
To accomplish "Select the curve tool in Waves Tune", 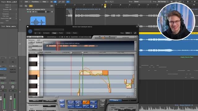I will tap(71, 106).
